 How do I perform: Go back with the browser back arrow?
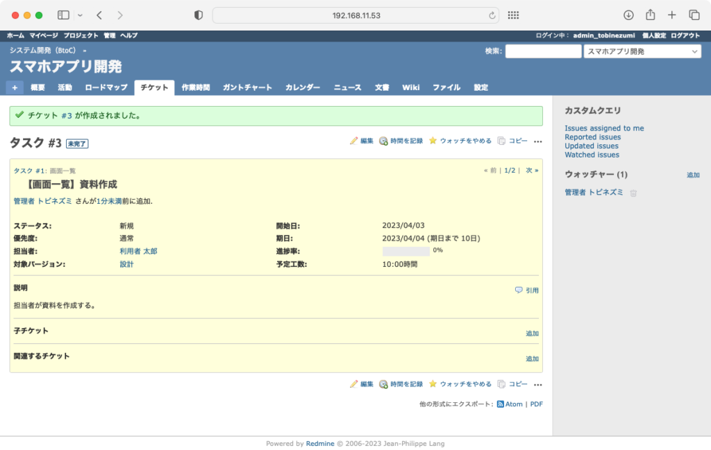click(x=99, y=15)
